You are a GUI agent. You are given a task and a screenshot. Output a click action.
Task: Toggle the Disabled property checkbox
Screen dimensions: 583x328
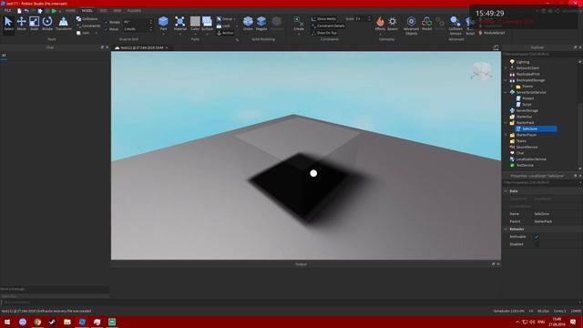pyautogui.click(x=537, y=244)
